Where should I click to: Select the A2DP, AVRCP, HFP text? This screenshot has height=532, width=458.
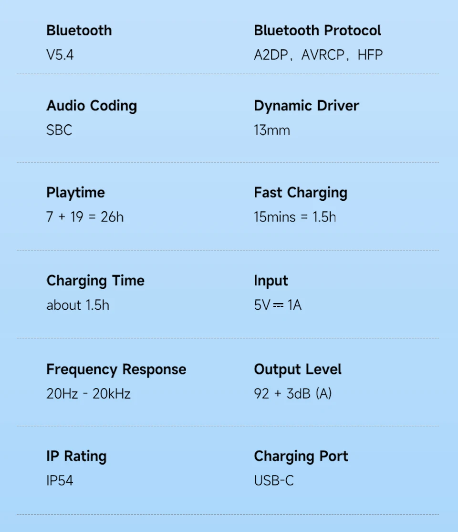[318, 55]
